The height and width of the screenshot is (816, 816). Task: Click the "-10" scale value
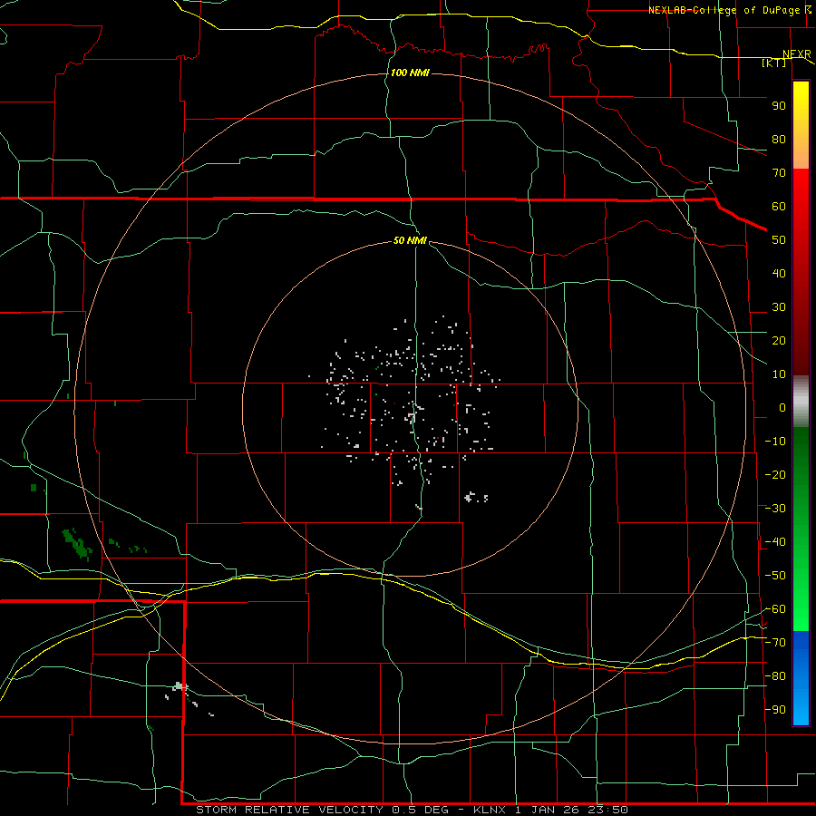775,442
